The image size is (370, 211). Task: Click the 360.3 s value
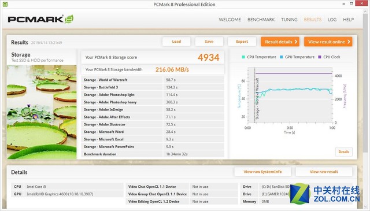point(172,102)
